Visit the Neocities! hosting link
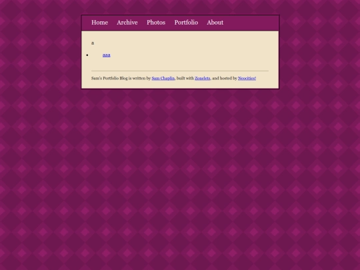 coord(247,78)
